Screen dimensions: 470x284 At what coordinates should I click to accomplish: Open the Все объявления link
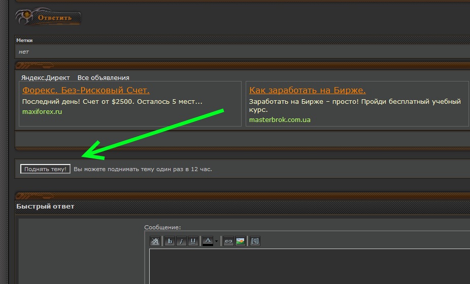pyautogui.click(x=103, y=78)
